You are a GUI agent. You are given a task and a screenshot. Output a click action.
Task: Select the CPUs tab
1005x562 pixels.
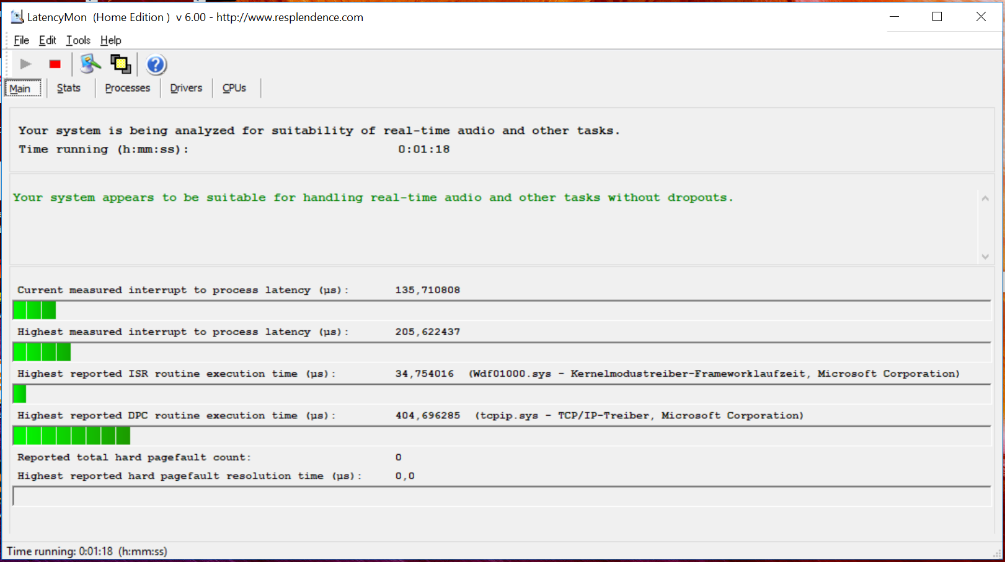click(234, 88)
